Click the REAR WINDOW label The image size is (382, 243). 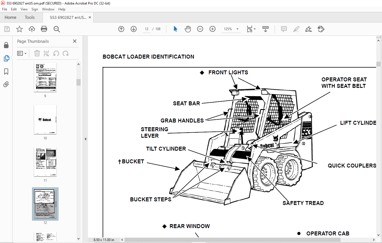190,226
